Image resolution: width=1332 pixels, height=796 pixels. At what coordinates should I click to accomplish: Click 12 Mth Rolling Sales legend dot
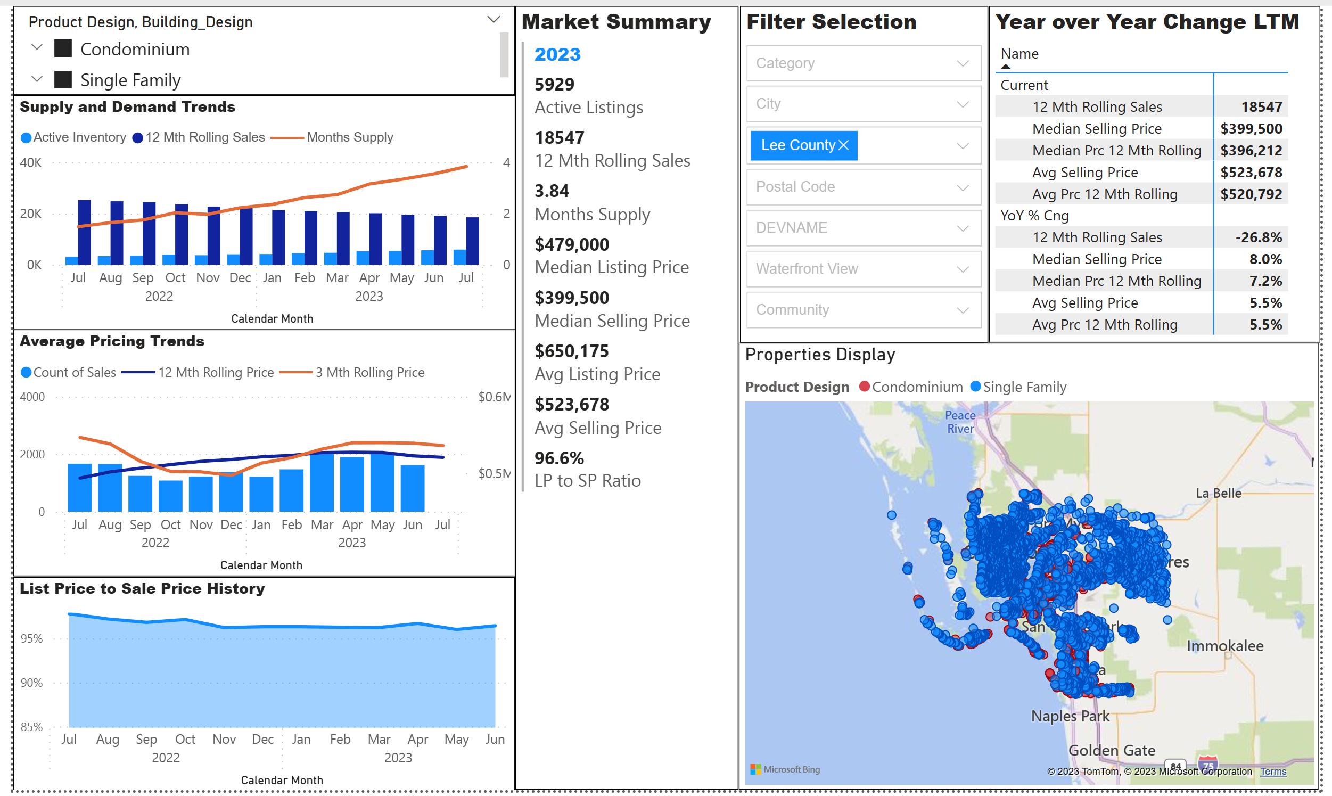click(137, 138)
